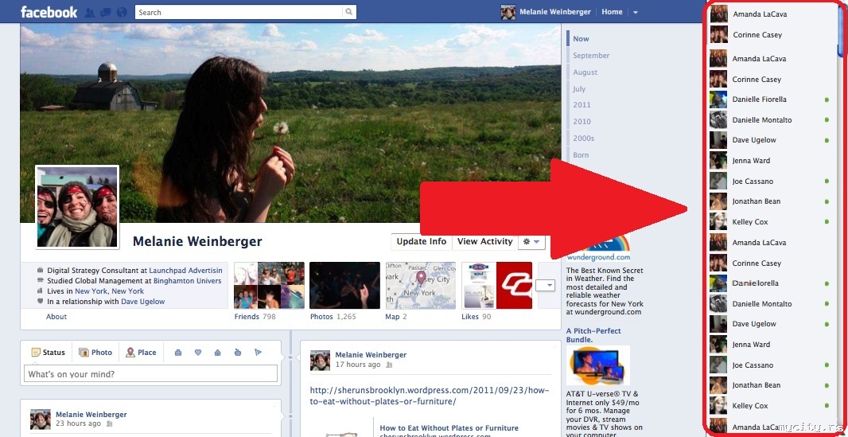This screenshot has height=437, width=848.
Task: Jump to July in the timeline
Action: [579, 89]
